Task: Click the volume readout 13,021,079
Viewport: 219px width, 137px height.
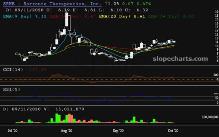Action: click(x=70, y=109)
